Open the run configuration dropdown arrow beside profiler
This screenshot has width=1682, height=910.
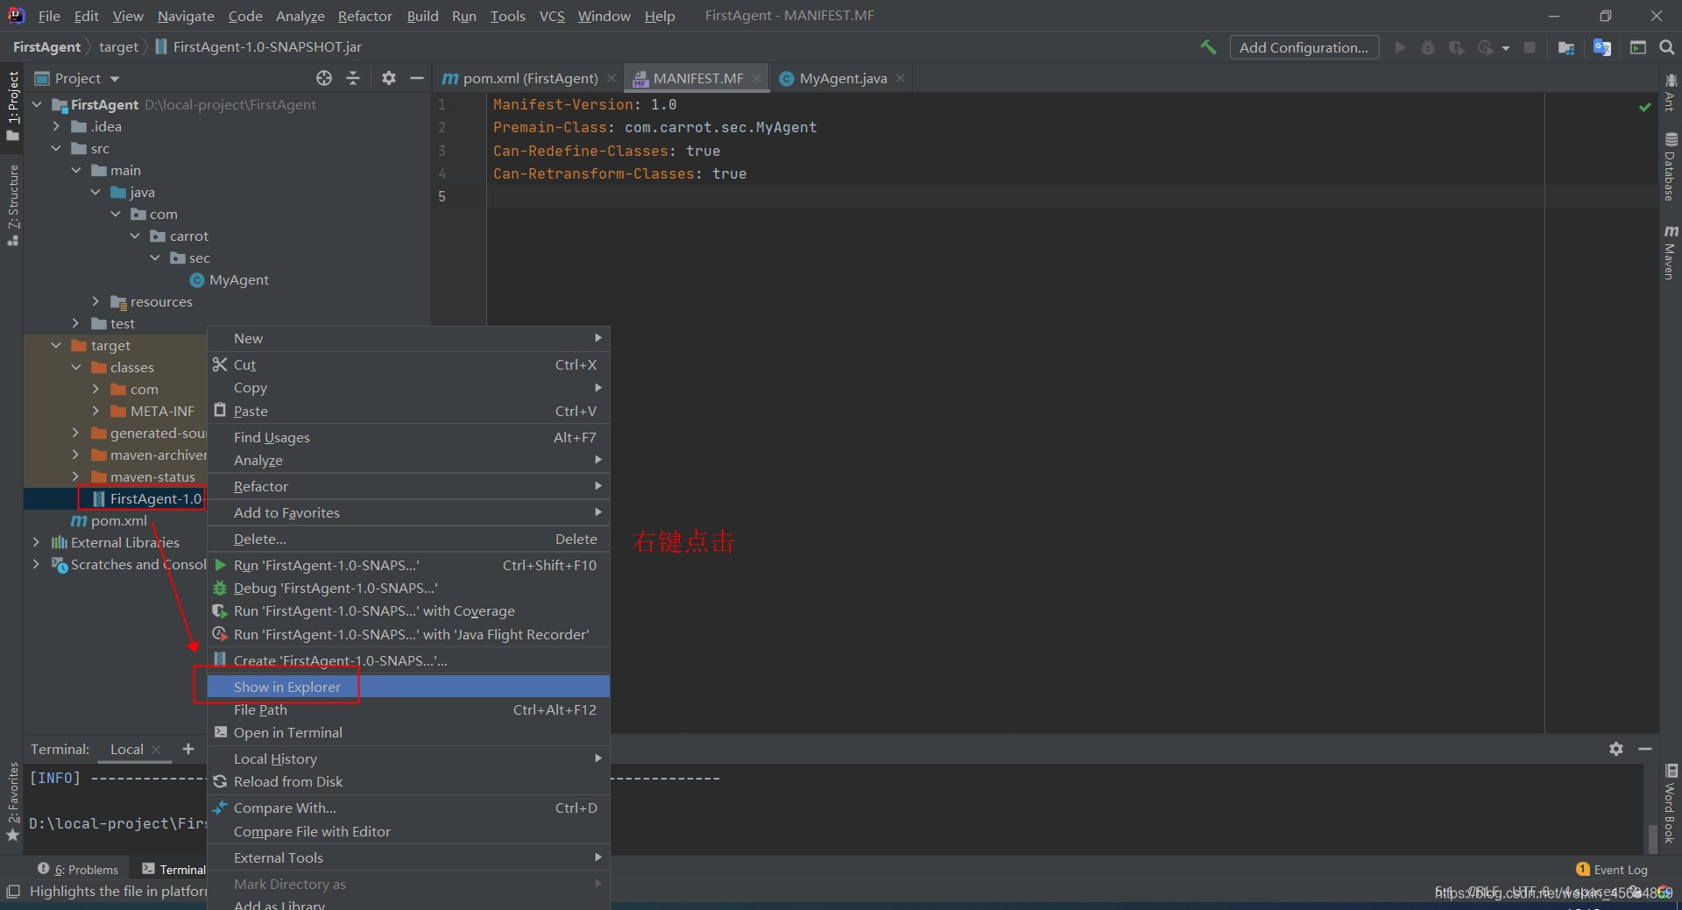click(1506, 47)
